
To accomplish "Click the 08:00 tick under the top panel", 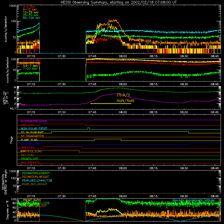I will click(123, 56).
